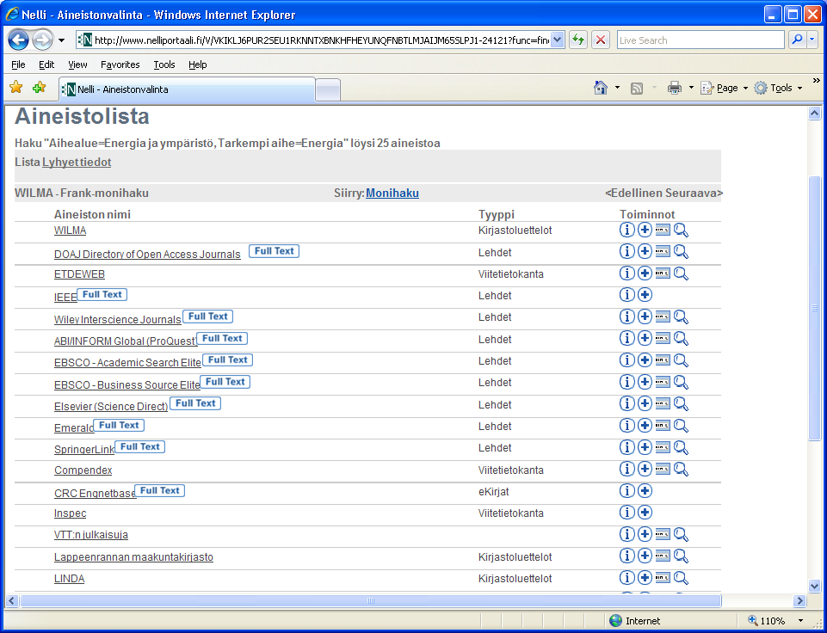The height and width of the screenshot is (633, 827).
Task: Search Compendex with magnifier icon
Action: click(x=681, y=469)
